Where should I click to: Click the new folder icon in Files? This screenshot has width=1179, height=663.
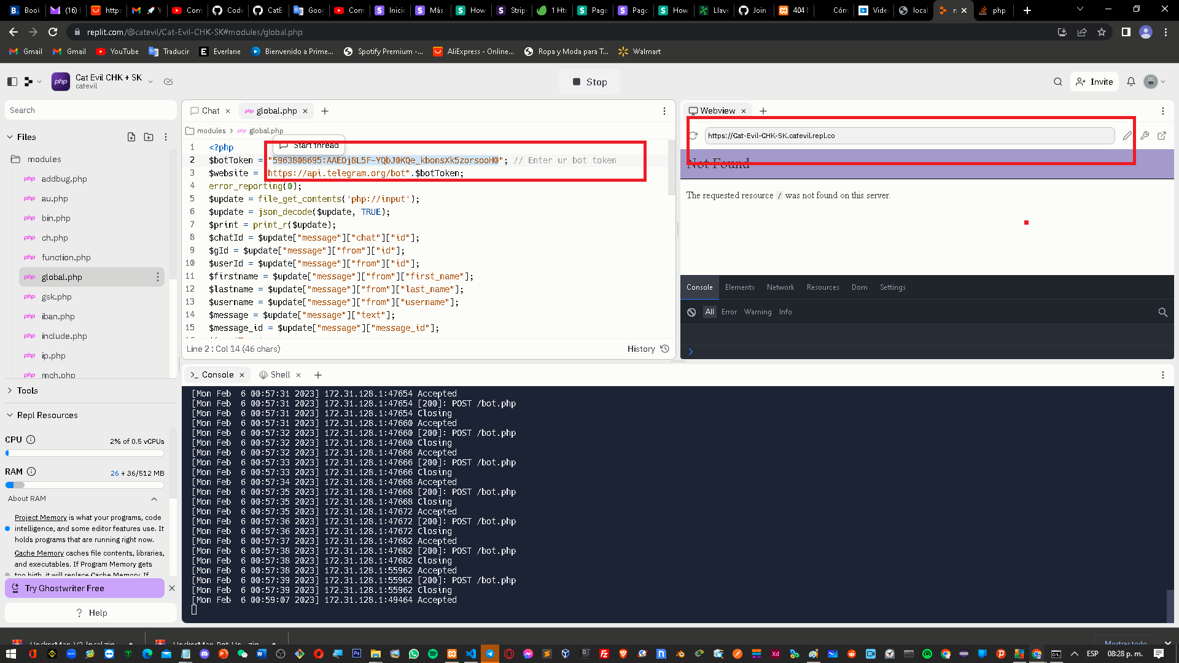149,137
